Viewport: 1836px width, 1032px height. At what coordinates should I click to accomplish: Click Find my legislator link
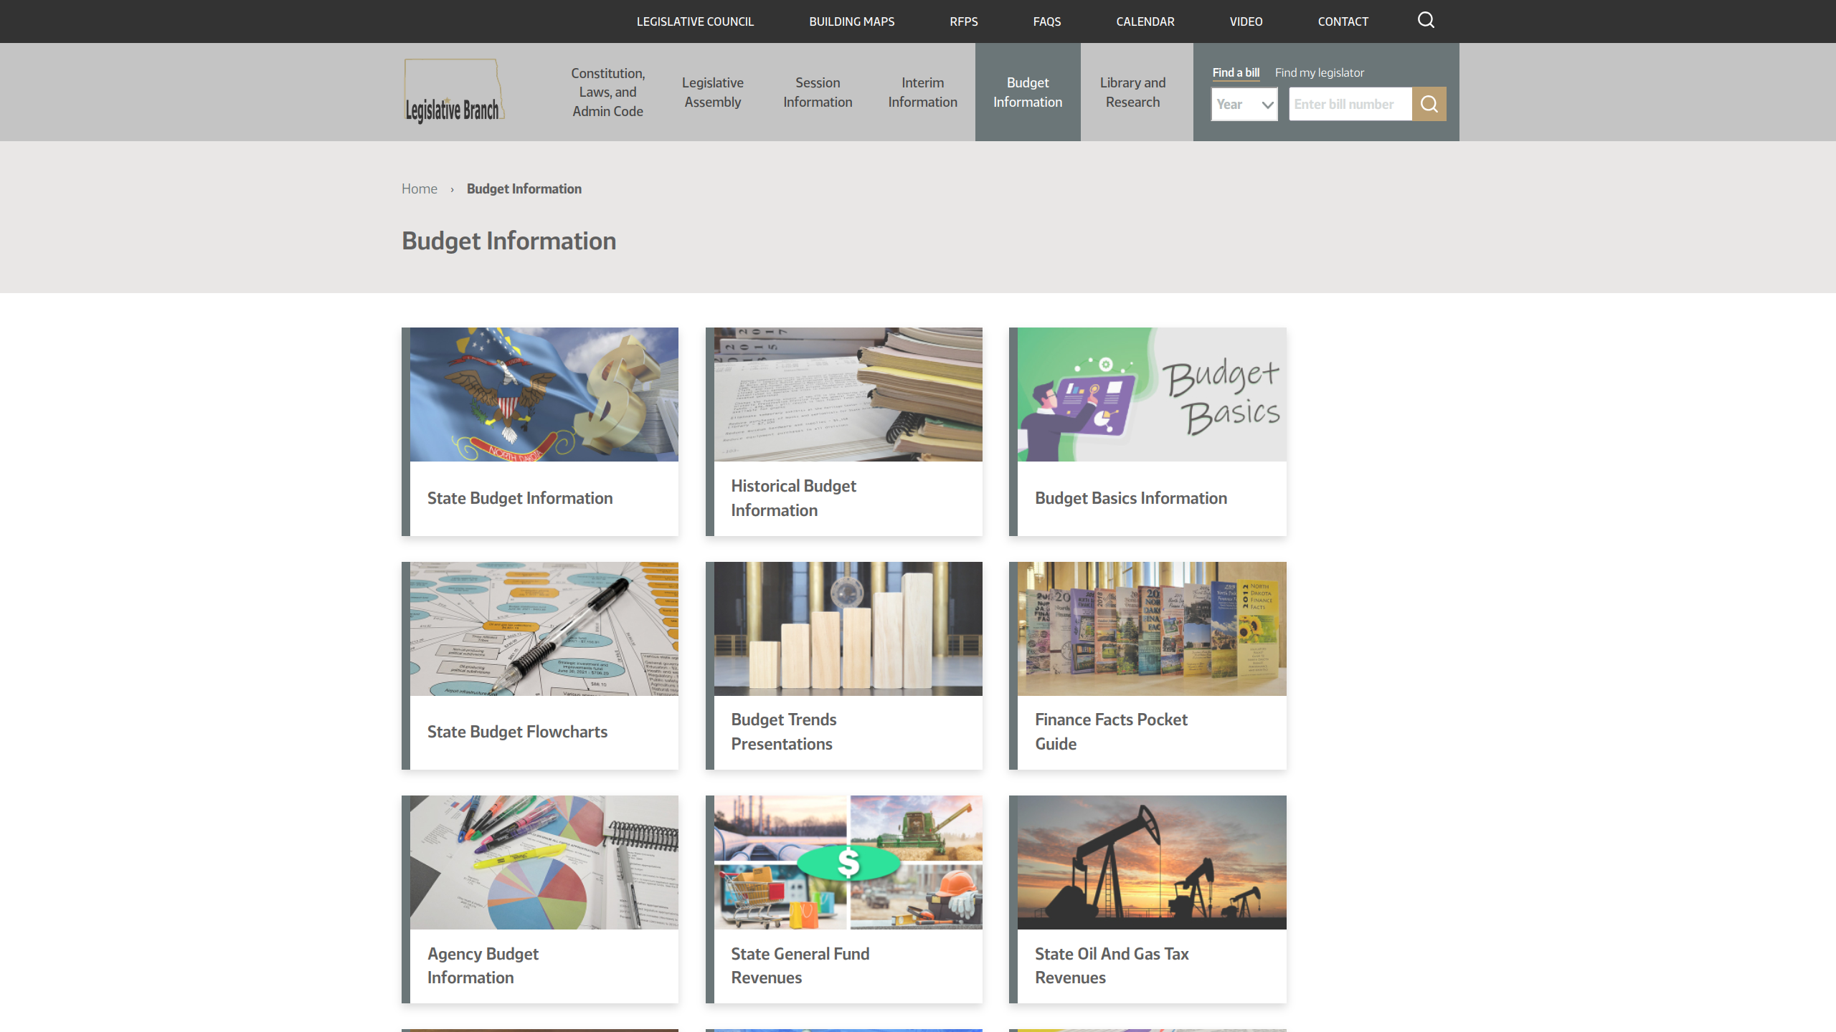1320,70
